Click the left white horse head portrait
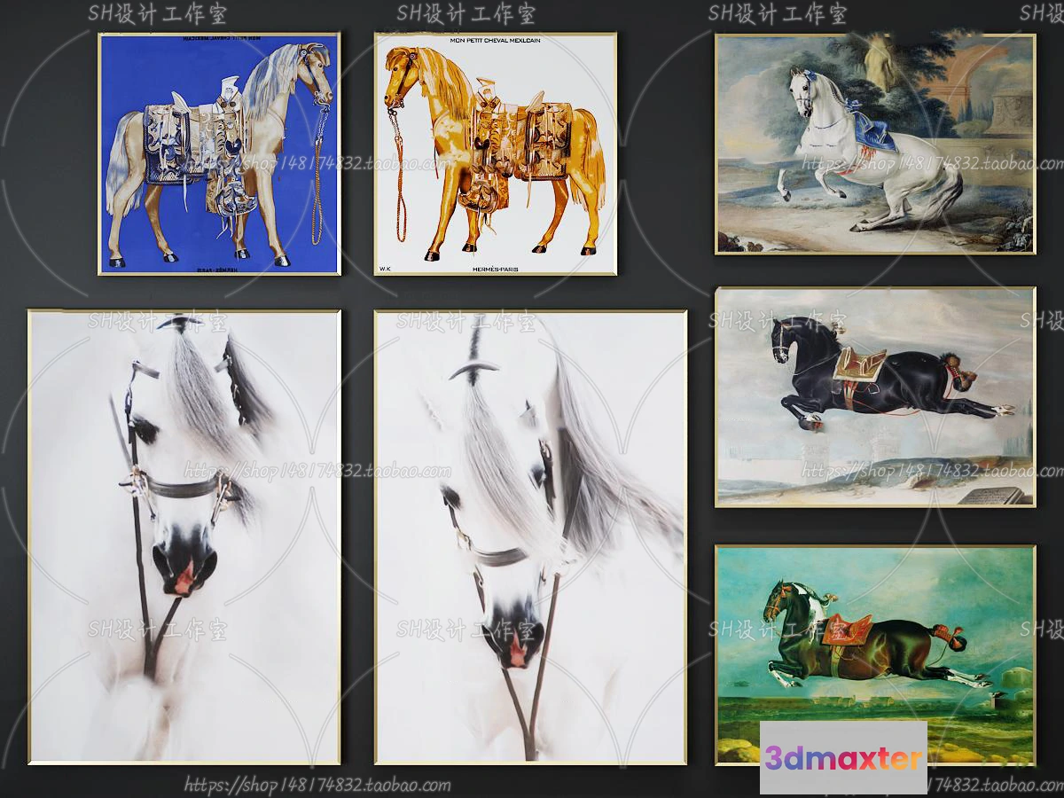This screenshot has height=798, width=1064. [184, 536]
